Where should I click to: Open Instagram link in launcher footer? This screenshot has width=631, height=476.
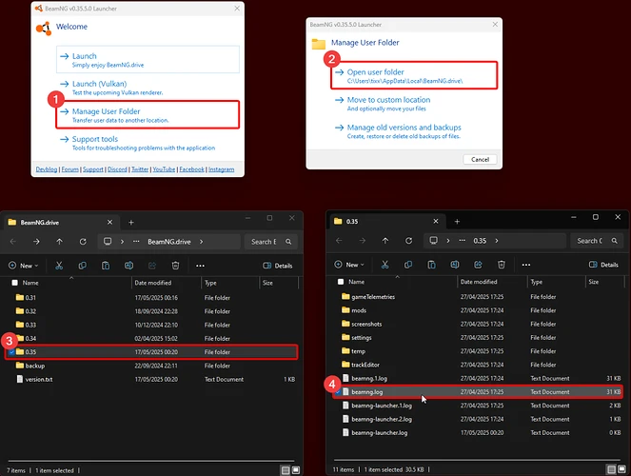pos(222,169)
